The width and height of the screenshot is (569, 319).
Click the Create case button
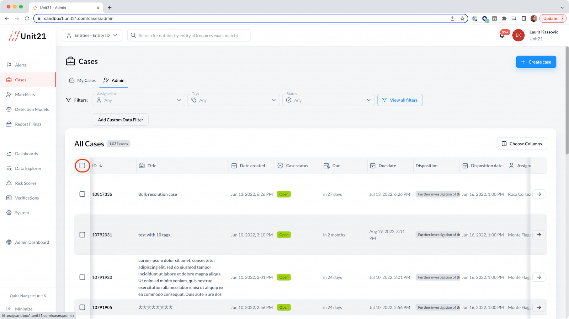[x=536, y=62]
